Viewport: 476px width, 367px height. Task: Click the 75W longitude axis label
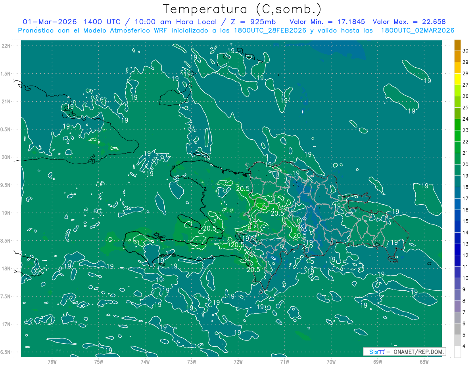(98, 362)
